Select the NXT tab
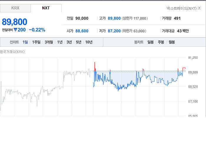 (x=46, y=8)
